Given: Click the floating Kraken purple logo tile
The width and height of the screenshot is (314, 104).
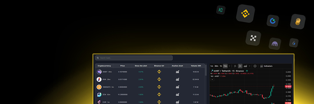Looking at the screenshot, I should tap(275, 44).
